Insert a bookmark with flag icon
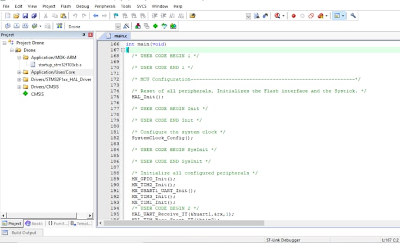400x243 pixels. (116, 16)
